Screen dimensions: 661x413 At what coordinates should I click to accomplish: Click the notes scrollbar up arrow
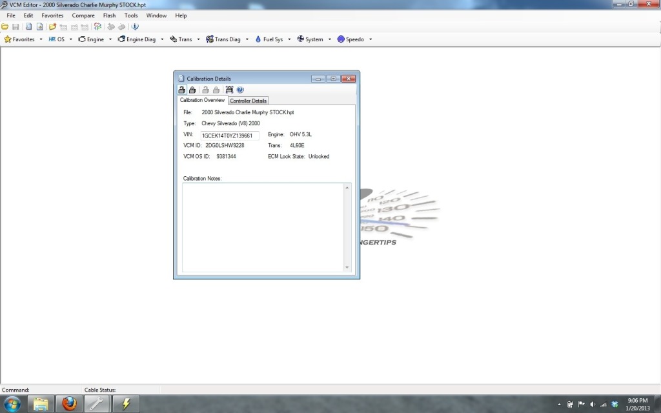click(x=347, y=188)
